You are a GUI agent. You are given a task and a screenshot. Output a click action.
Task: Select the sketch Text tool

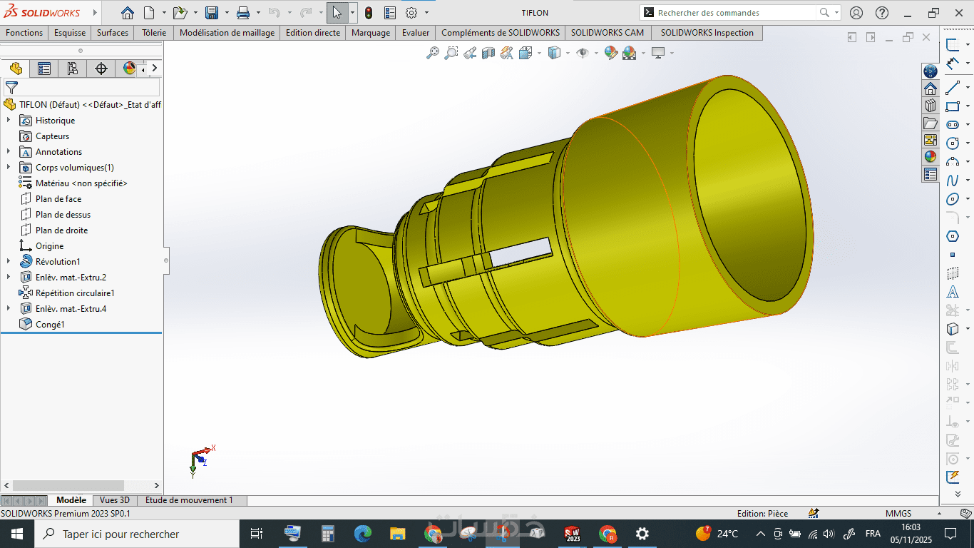(953, 292)
